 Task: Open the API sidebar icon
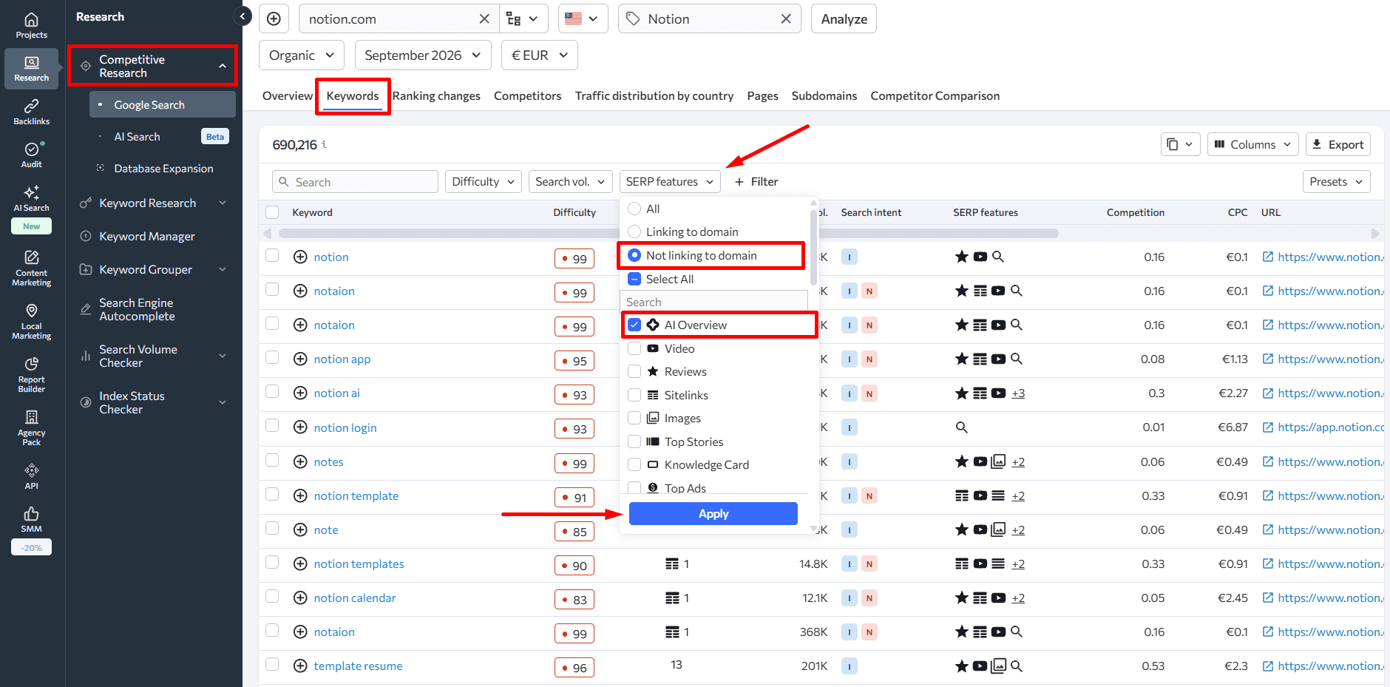(31, 476)
